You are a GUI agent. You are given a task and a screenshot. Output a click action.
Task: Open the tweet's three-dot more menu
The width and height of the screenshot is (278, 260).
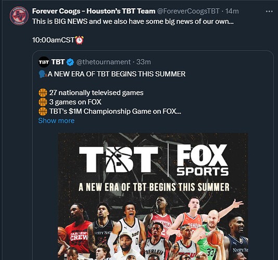(269, 11)
